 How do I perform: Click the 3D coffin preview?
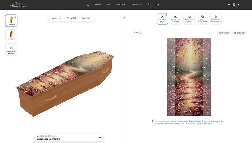[x=65, y=83]
